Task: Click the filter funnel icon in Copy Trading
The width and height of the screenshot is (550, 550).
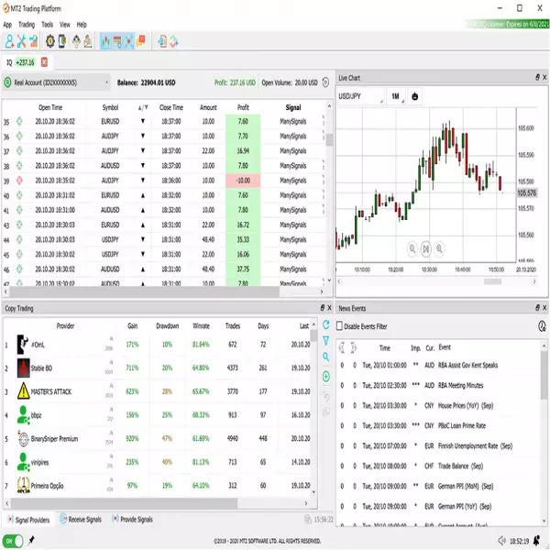Action: (x=325, y=341)
